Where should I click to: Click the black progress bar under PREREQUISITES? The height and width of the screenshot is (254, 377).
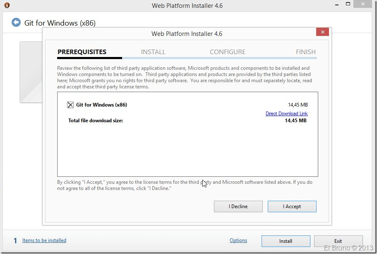pyautogui.click(x=89, y=58)
